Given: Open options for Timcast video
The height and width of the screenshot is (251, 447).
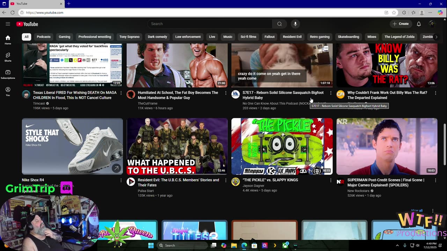Looking at the screenshot, I should (x=121, y=93).
